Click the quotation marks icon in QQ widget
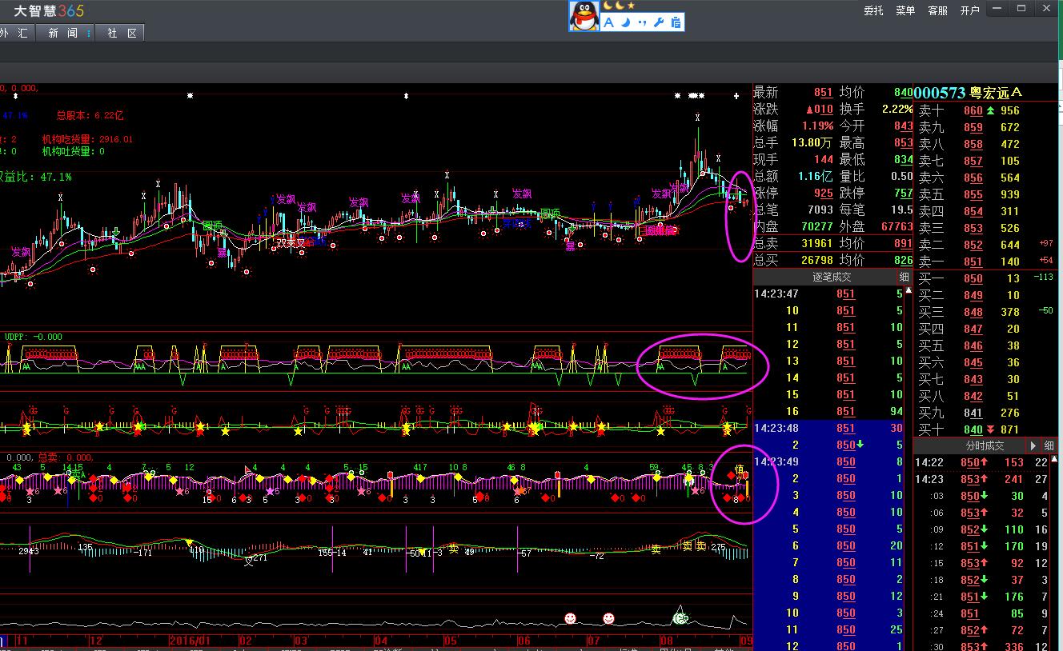This screenshot has height=651, width=1063. pos(643,22)
